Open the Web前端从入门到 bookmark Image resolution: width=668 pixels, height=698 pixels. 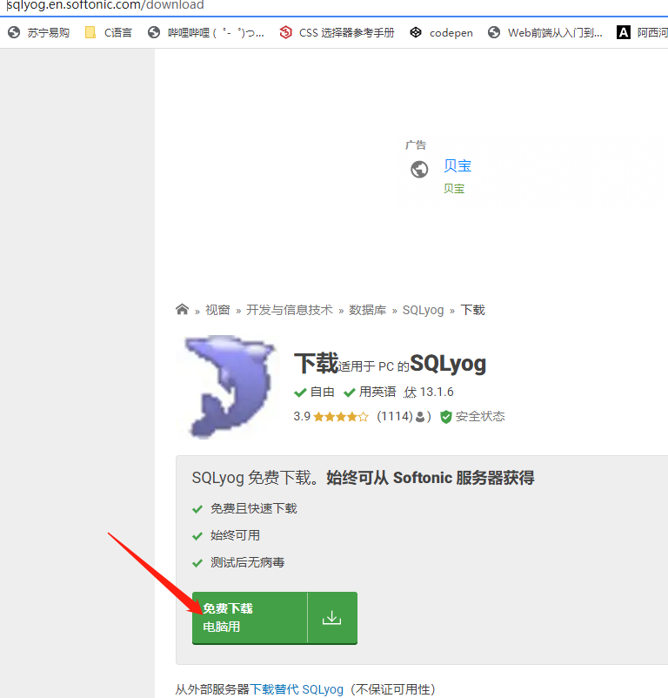tap(544, 32)
